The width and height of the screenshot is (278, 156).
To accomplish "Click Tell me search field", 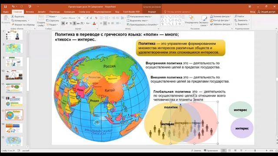I will [177, 12].
